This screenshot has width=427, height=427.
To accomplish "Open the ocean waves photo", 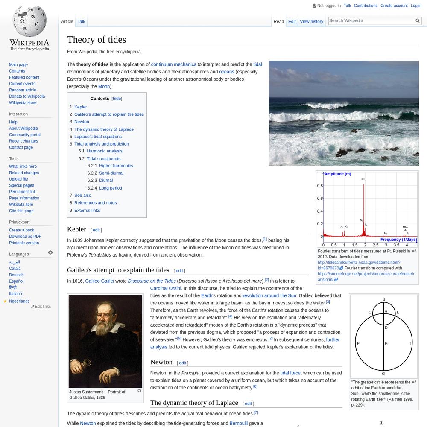I will [x=344, y=113].
